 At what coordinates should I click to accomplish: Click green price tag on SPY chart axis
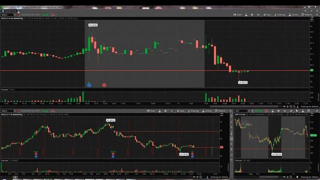pos(313,135)
